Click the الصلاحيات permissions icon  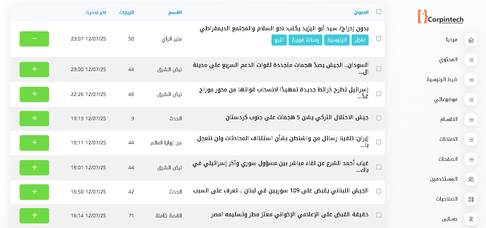[x=471, y=199]
